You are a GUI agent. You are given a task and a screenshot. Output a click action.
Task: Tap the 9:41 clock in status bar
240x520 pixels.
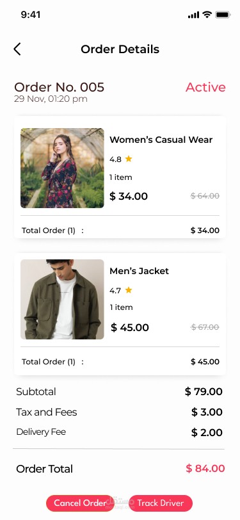[31, 15]
